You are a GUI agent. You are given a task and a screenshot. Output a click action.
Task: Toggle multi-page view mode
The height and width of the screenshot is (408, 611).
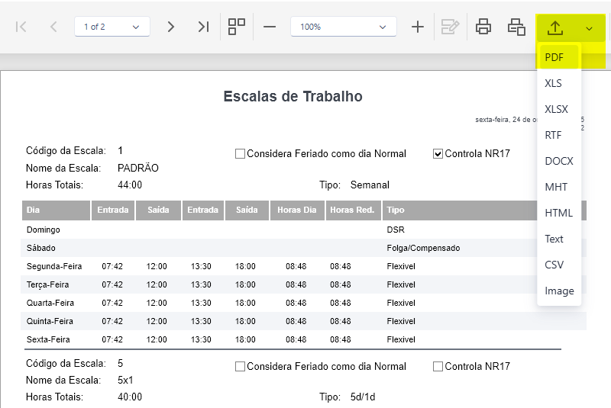[237, 27]
